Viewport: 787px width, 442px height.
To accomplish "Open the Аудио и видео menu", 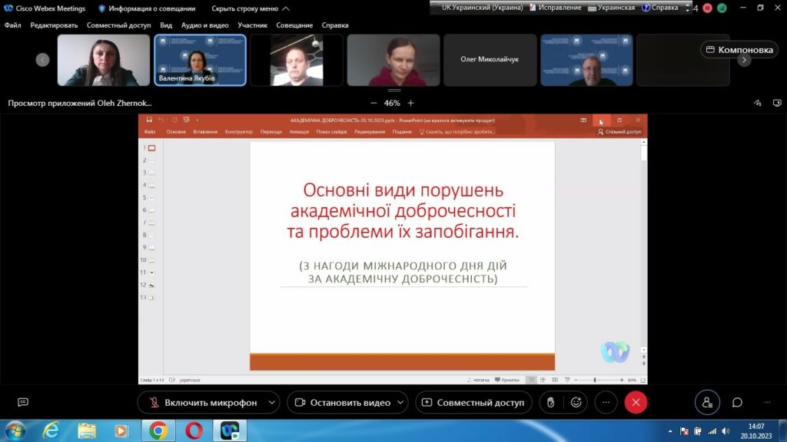I will pos(204,25).
